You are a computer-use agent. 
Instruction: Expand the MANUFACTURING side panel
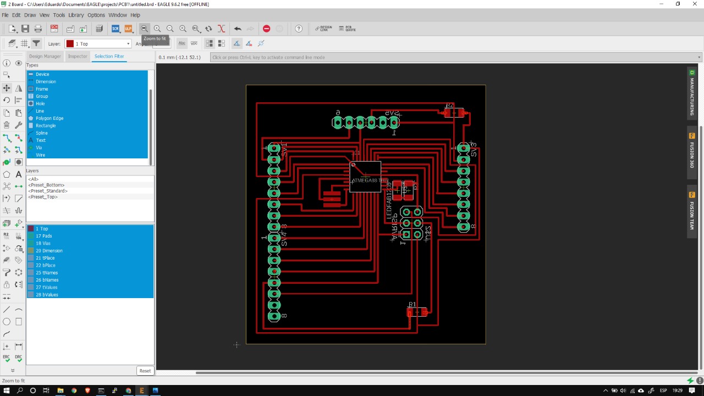[x=692, y=92]
